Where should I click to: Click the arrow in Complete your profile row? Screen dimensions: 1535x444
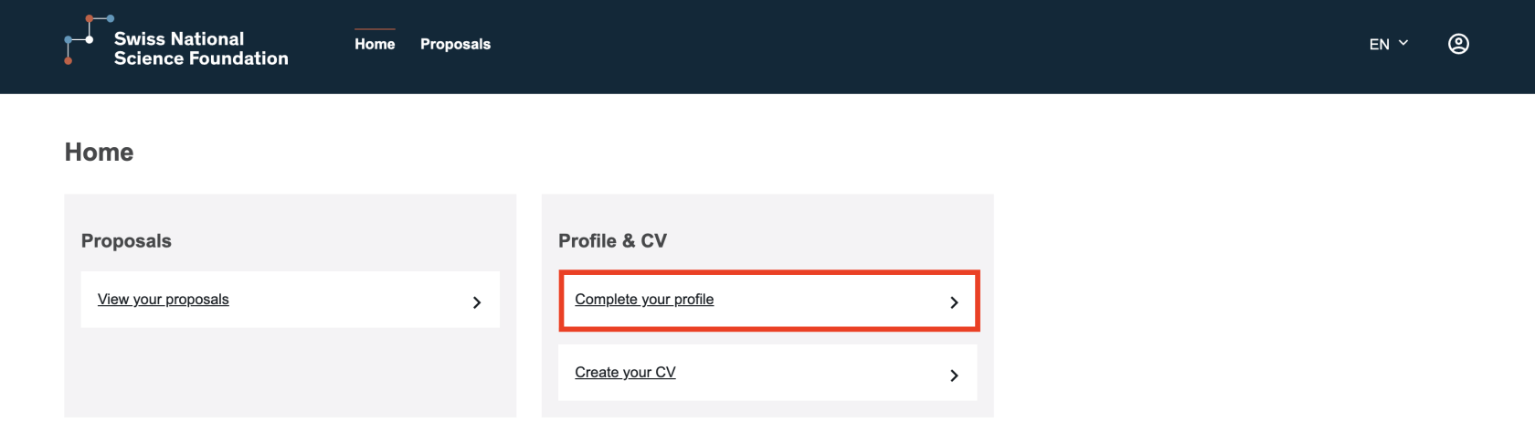click(x=954, y=302)
